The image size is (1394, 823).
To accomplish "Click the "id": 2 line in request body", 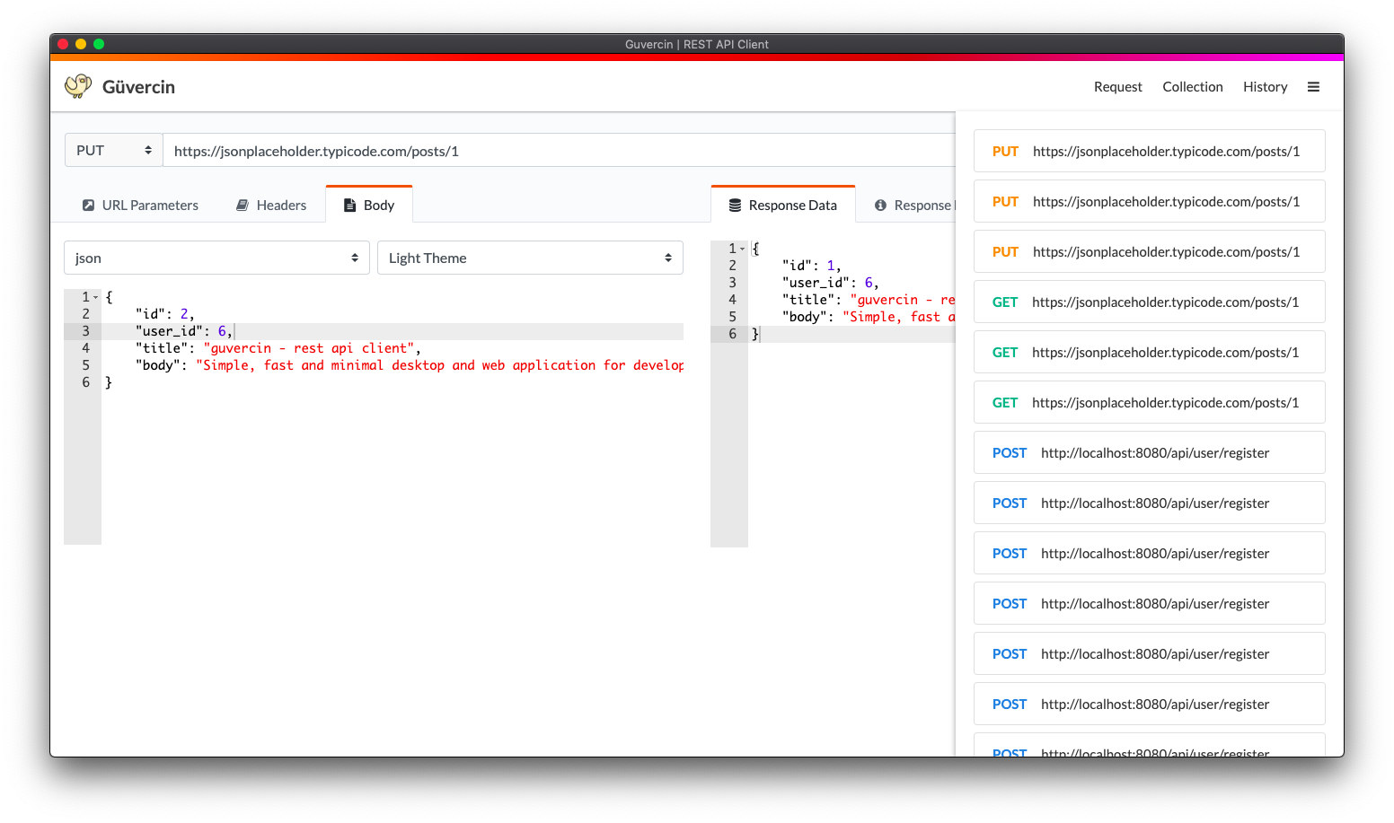I will pyautogui.click(x=165, y=314).
